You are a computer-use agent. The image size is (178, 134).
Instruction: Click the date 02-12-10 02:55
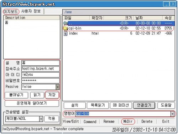148,28
